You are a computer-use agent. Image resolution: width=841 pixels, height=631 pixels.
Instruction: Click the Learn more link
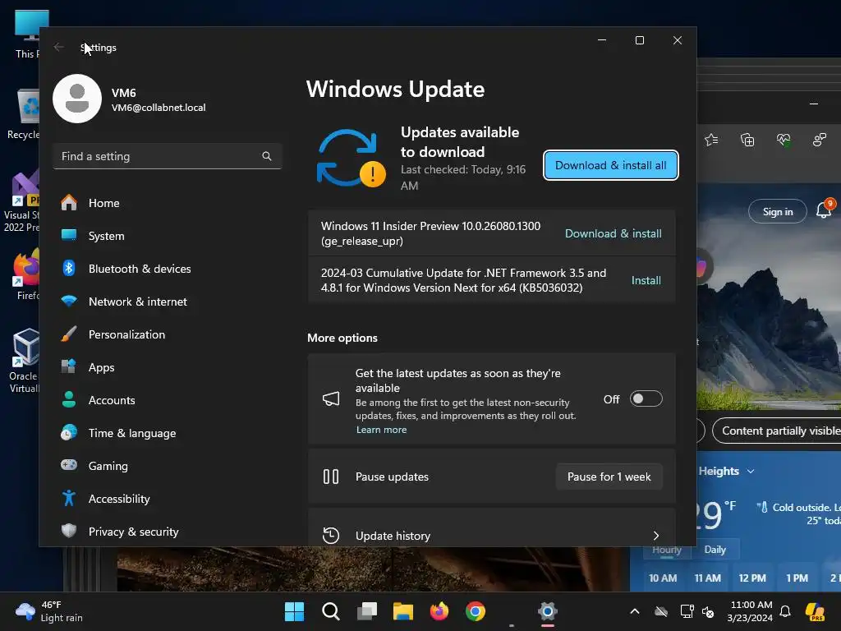tap(381, 430)
